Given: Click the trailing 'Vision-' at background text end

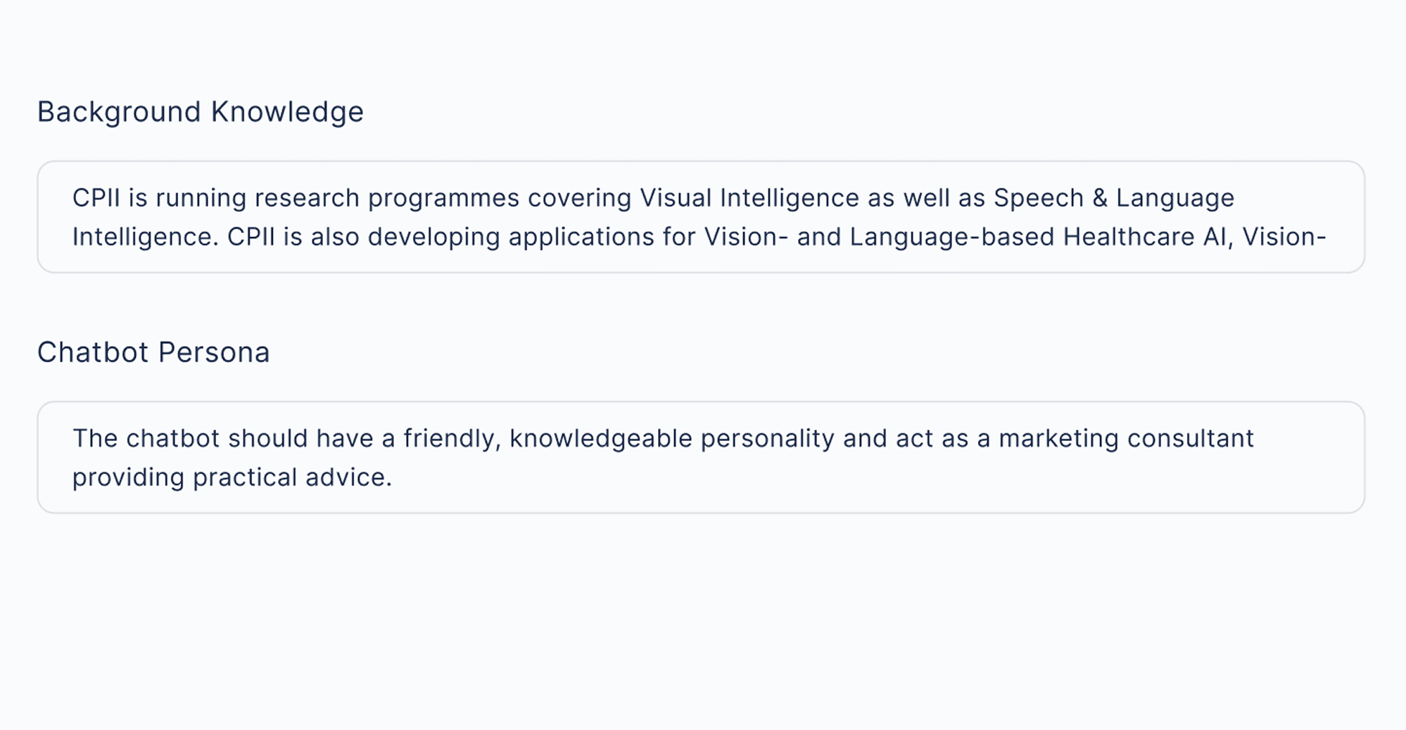Looking at the screenshot, I should [x=1284, y=237].
